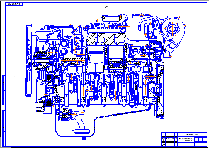Select the drawing designation cell in the title block
Image resolution: width=209 pixels, height=148 pixels.
click(x=192, y=135)
